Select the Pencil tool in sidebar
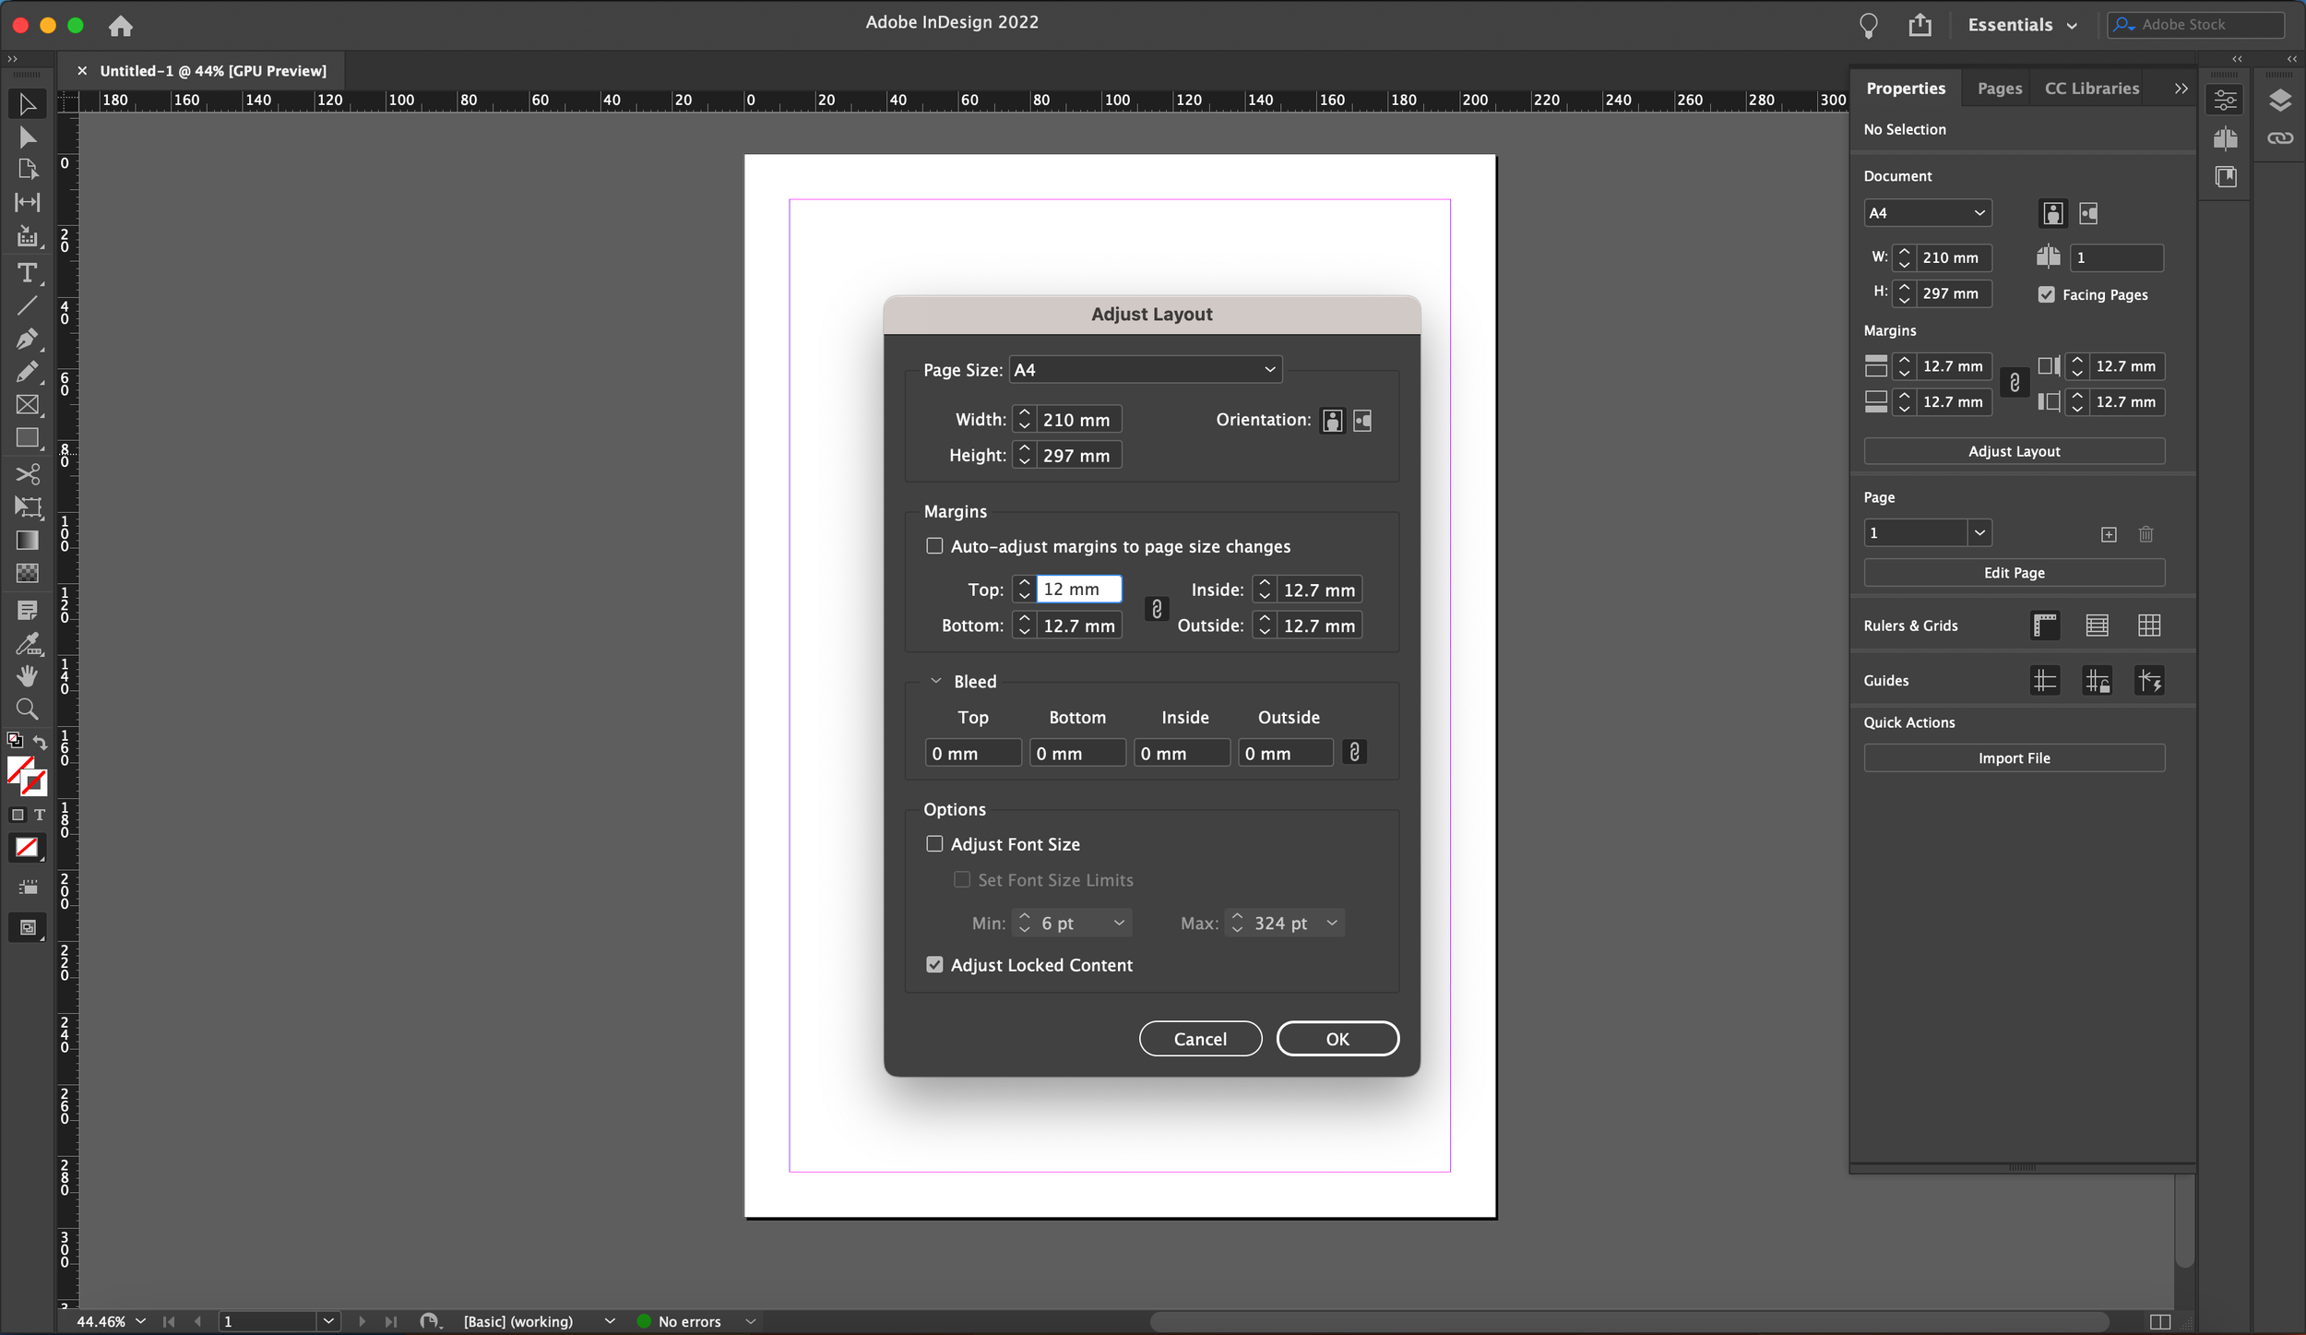This screenshot has width=2306, height=1335. click(x=24, y=370)
